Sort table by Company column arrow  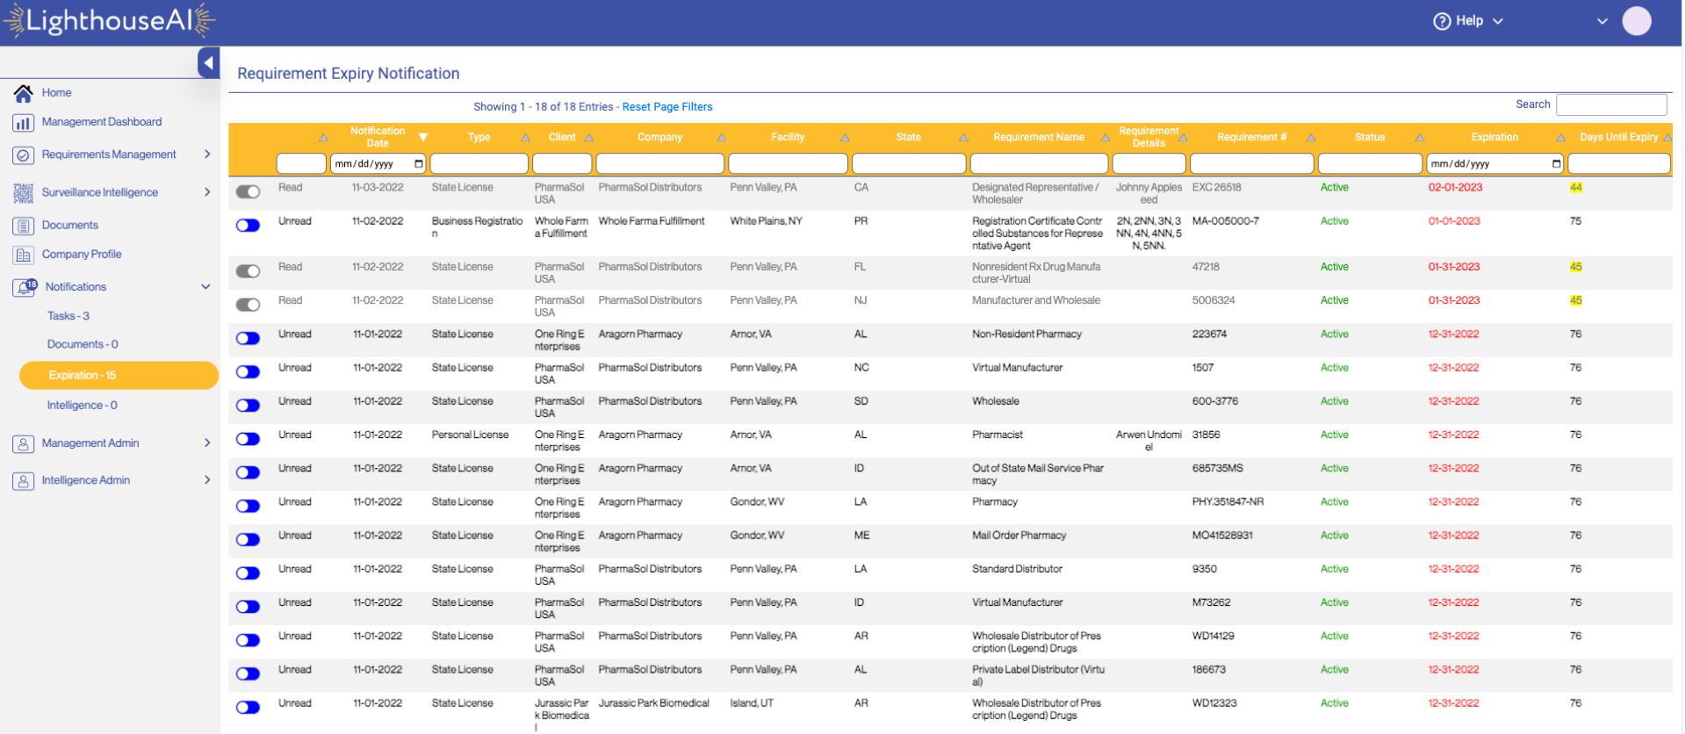pyautogui.click(x=721, y=138)
